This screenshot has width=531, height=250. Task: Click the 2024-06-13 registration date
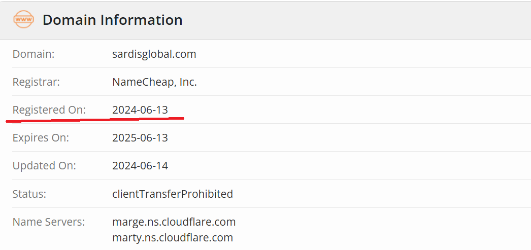tap(140, 110)
